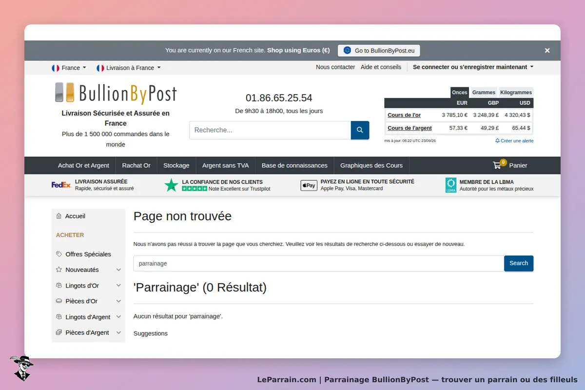Expand the Nouveautés sidebar chevron

(x=118, y=270)
